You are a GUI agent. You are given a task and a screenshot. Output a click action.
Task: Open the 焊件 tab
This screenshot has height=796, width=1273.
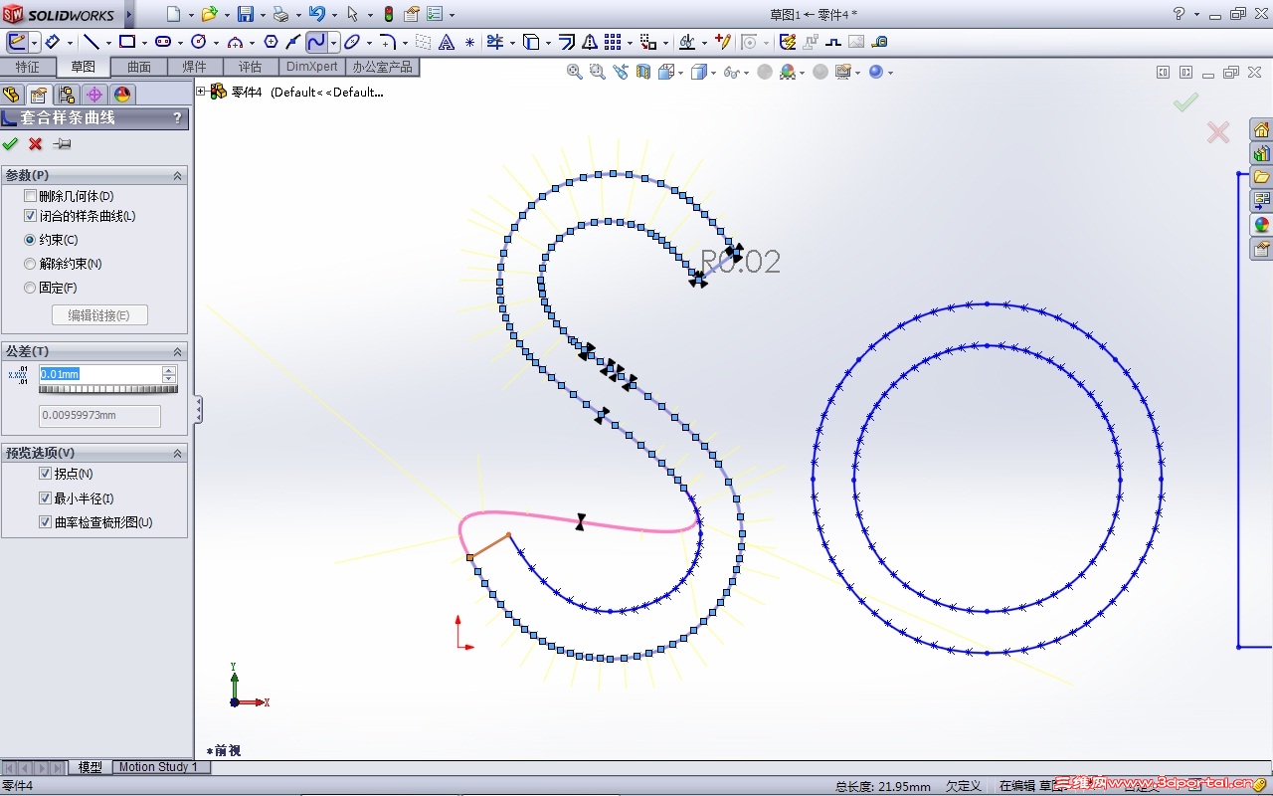point(195,67)
